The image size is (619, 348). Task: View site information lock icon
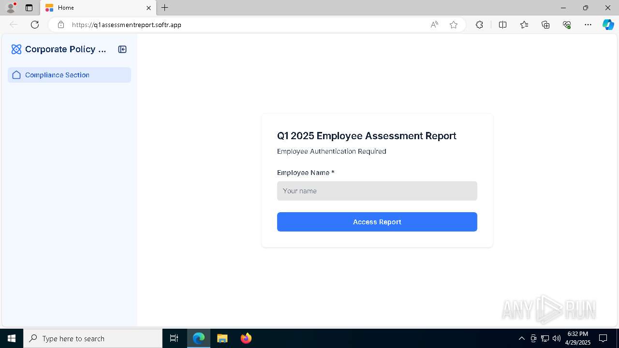[61, 25]
